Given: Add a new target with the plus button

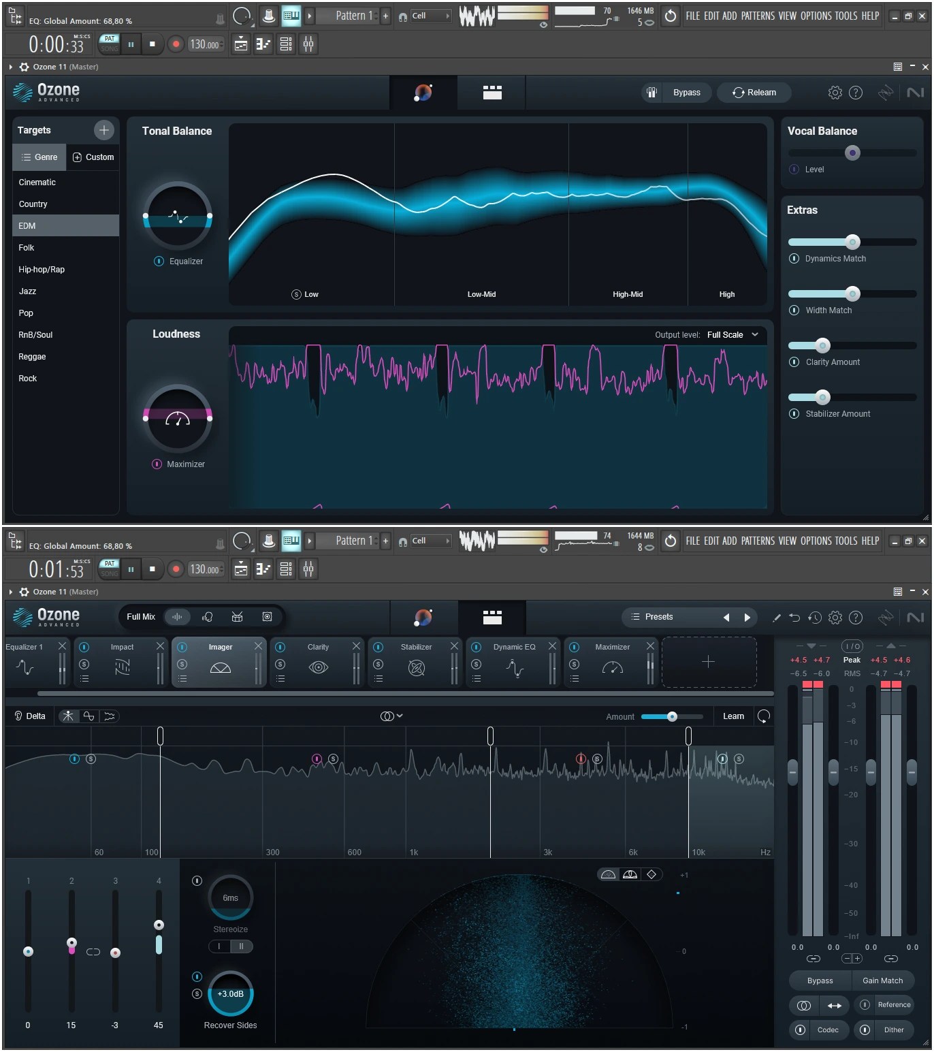Looking at the screenshot, I should (x=103, y=130).
